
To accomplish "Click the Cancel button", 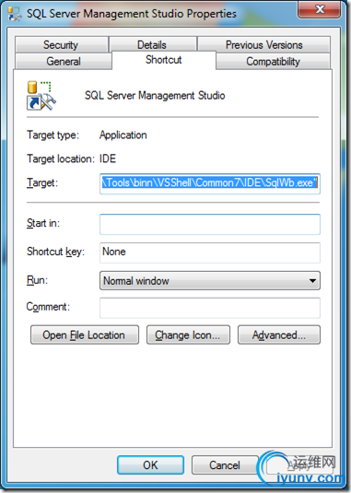I will pyautogui.click(x=225, y=464).
